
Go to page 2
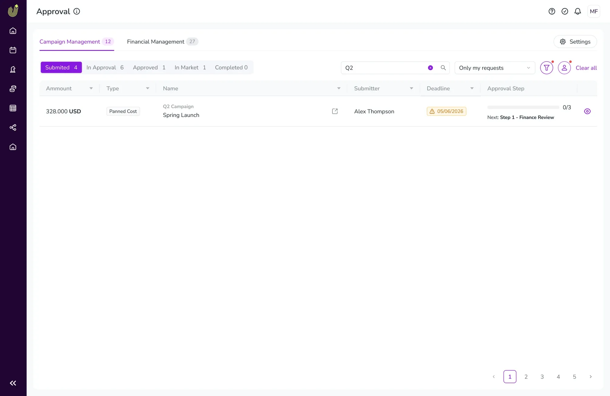pyautogui.click(x=526, y=376)
